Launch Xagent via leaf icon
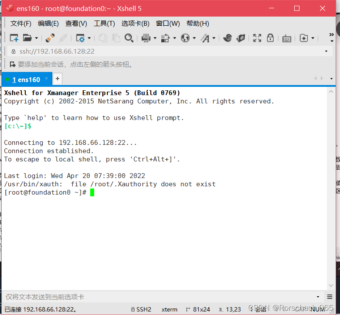The height and width of the screenshot is (315, 340). (x=241, y=38)
